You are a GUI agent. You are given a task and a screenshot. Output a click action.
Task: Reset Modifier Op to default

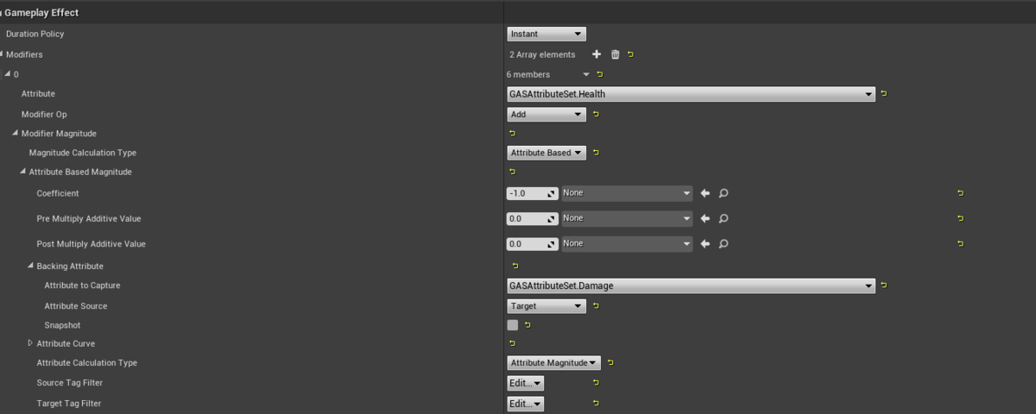click(596, 114)
